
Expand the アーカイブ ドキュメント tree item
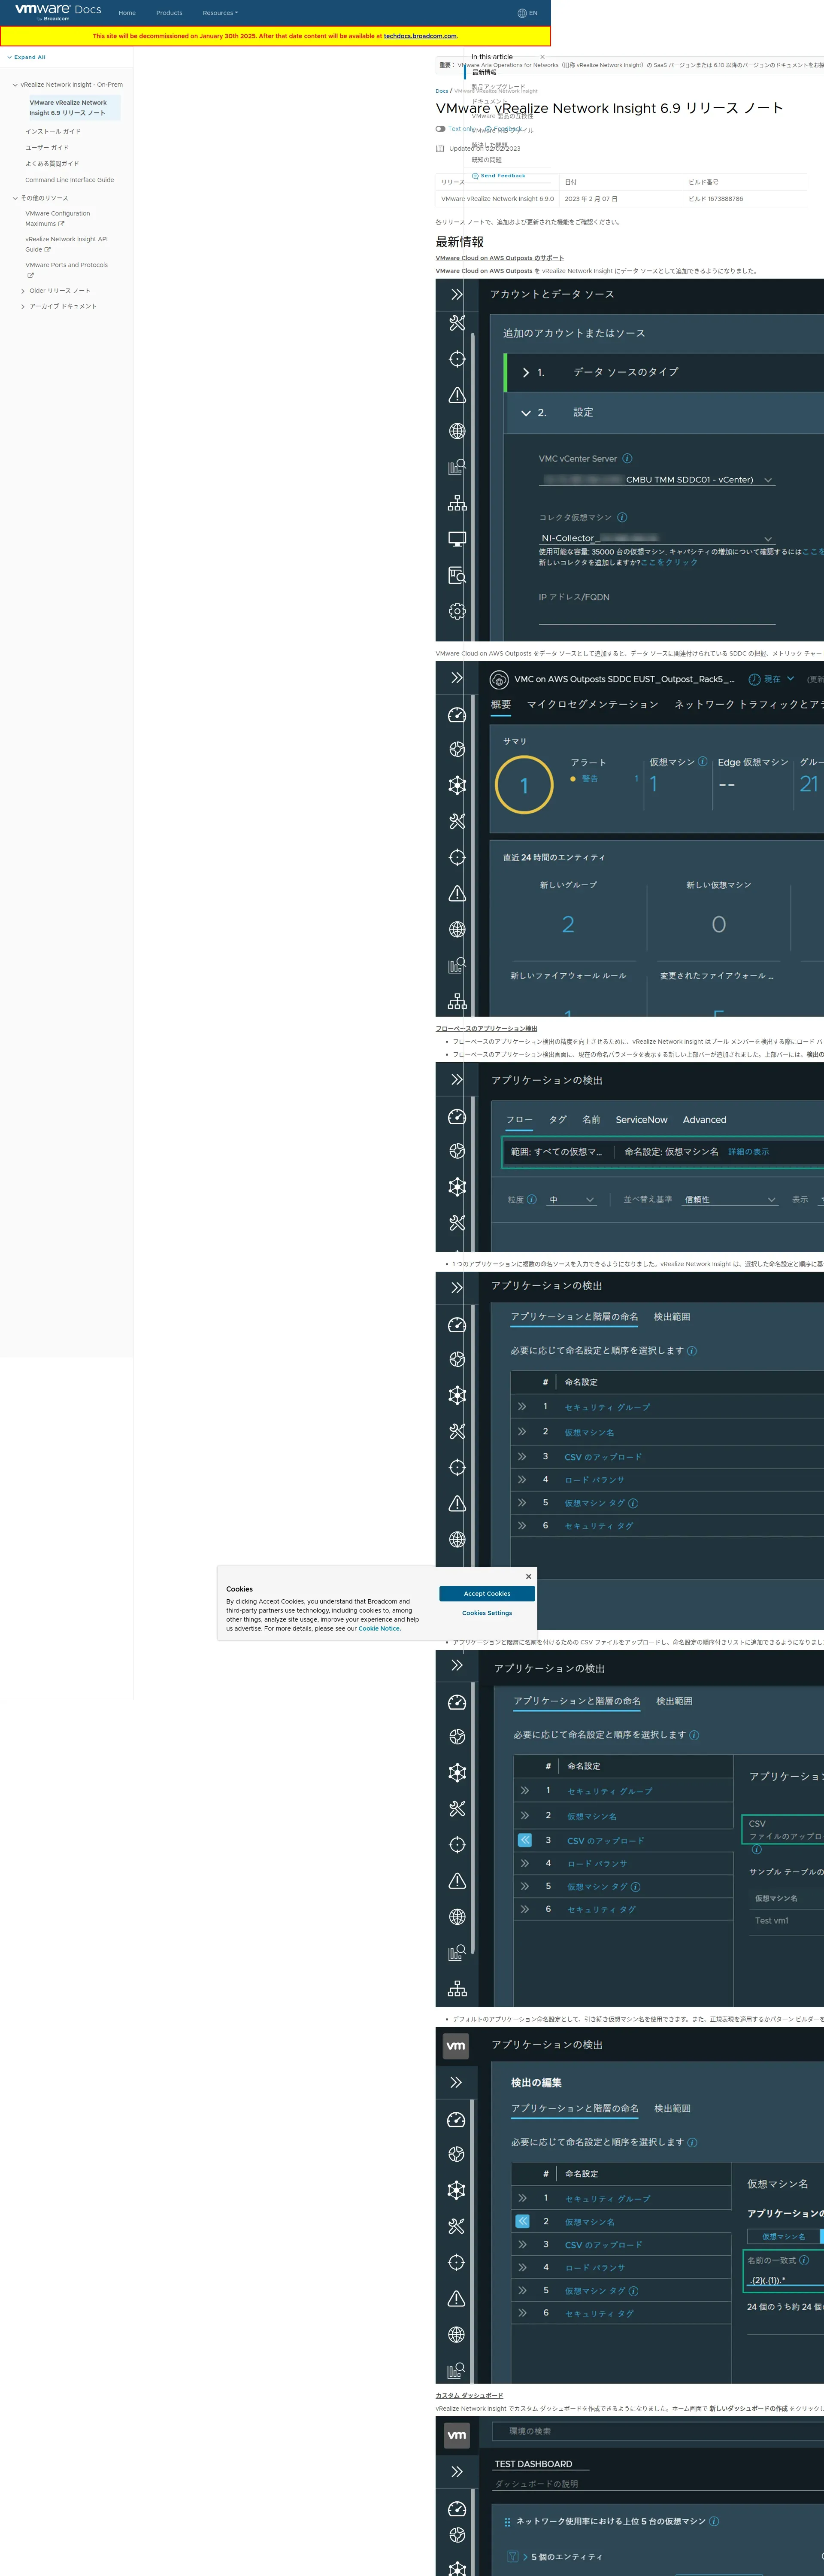click(x=23, y=307)
